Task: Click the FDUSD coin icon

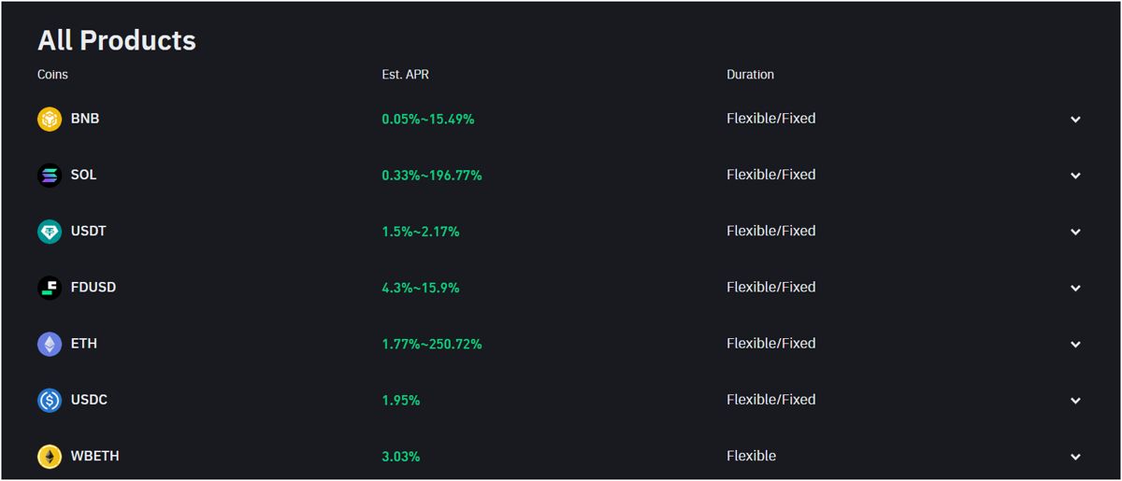Action: point(50,288)
